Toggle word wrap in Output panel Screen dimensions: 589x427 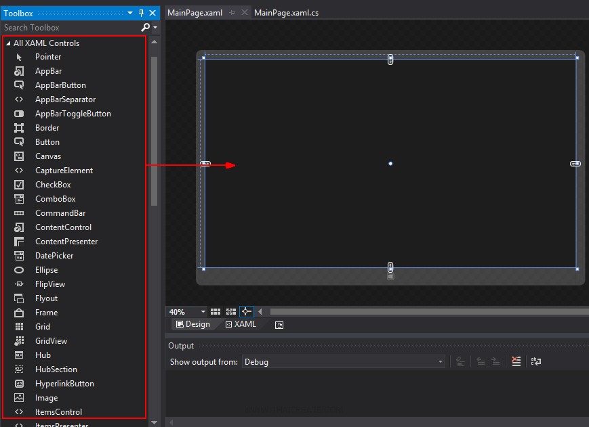click(x=536, y=362)
